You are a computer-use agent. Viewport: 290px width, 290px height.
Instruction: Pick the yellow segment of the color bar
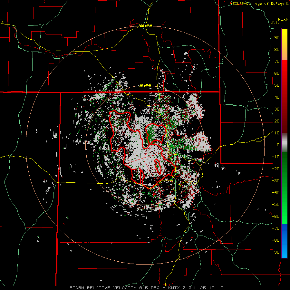click(x=285, y=44)
